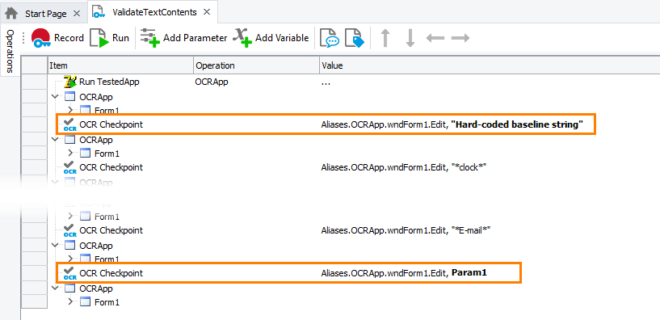
Task: Collapse the OCRApp node after the hard-coded string checkpoint
Action: [55, 139]
